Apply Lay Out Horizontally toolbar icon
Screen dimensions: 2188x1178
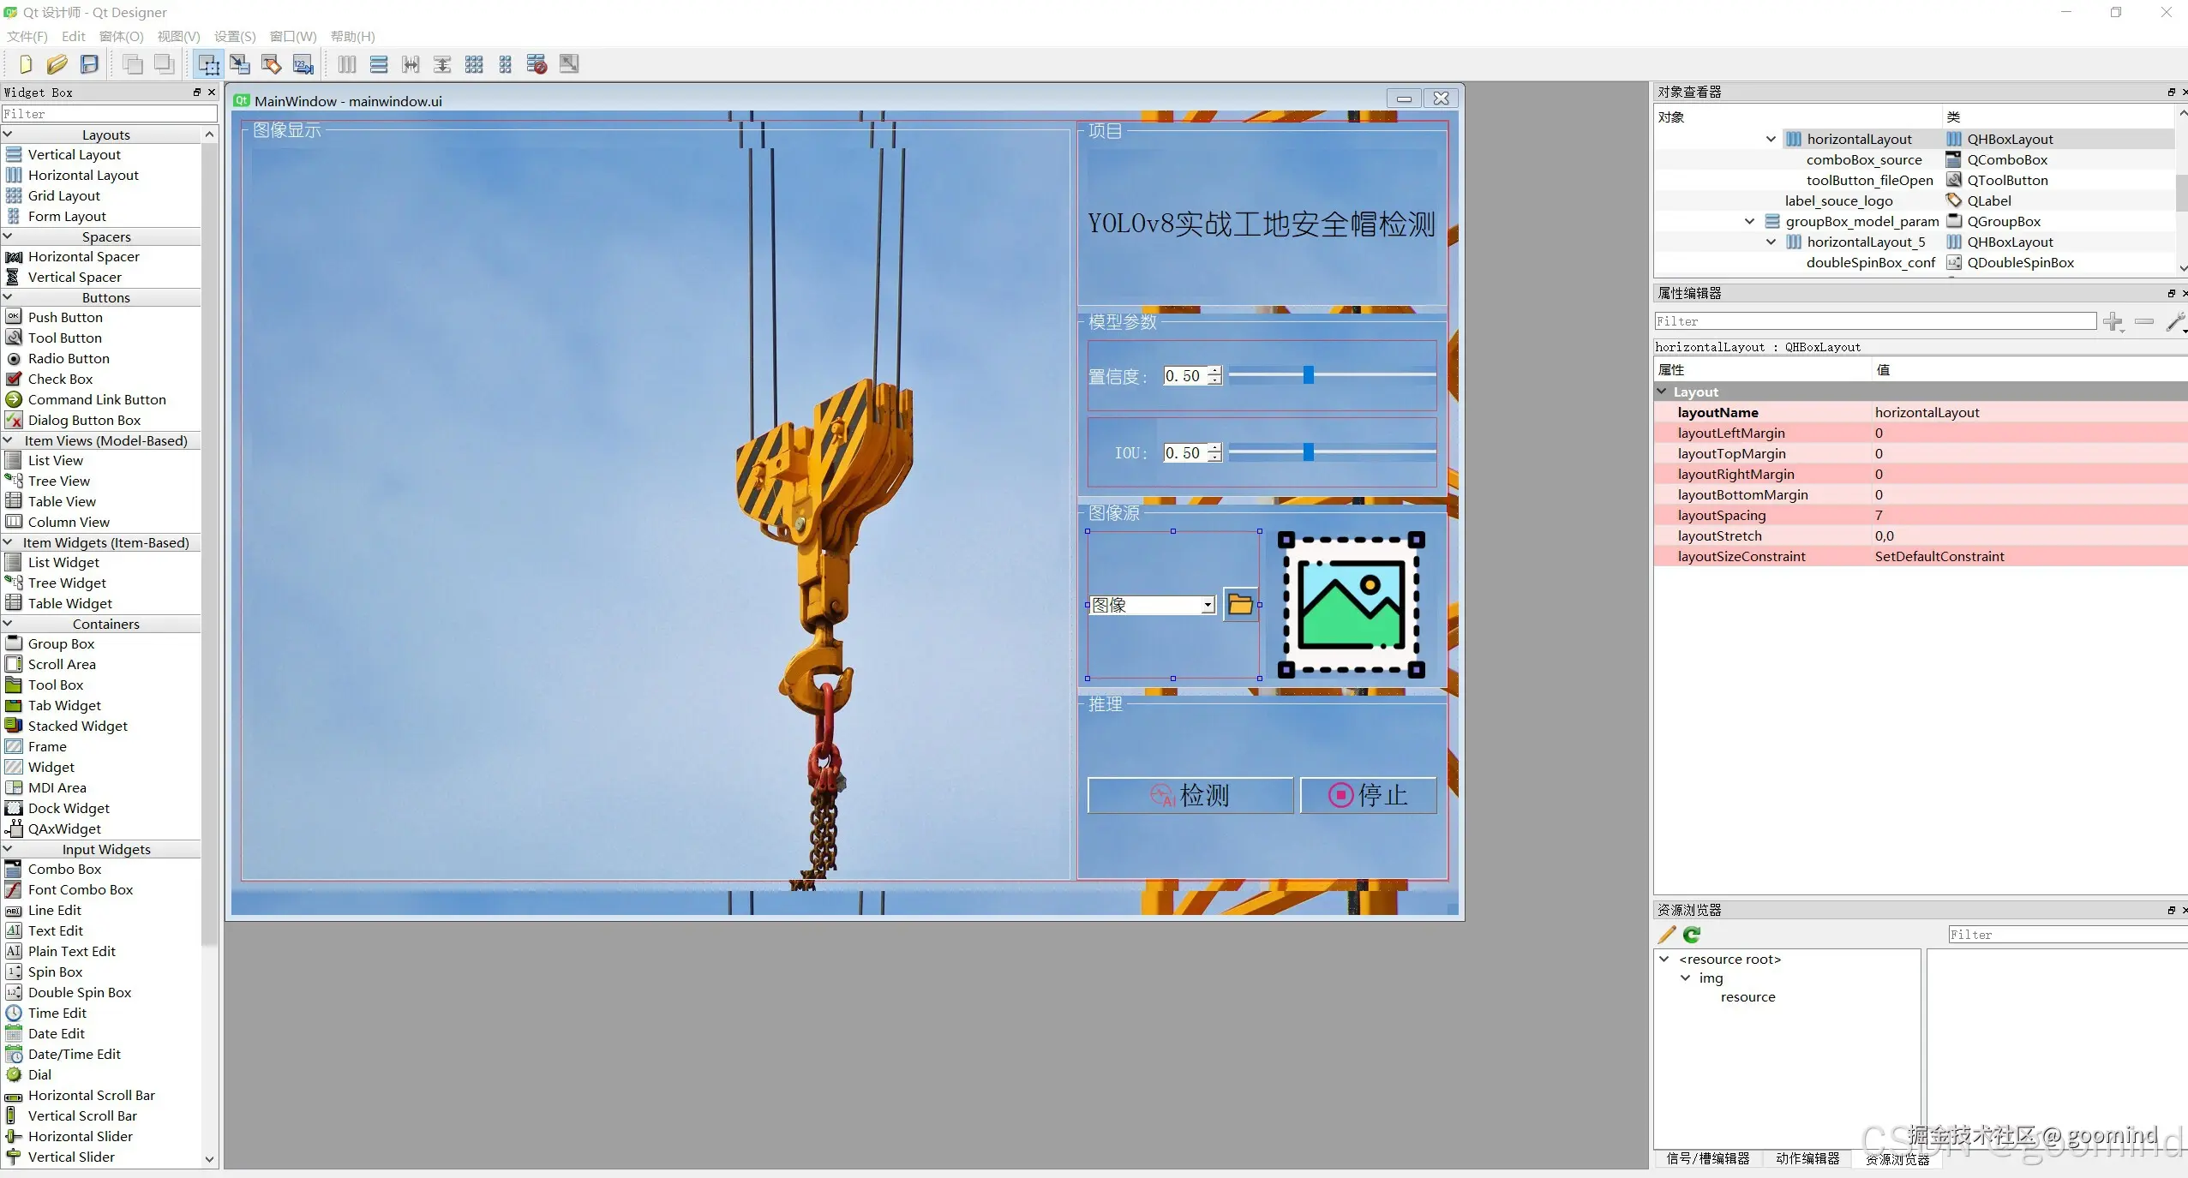pos(347,64)
